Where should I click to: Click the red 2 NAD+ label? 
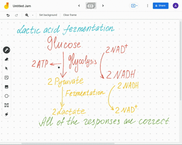pyautogui.click(x=117, y=49)
